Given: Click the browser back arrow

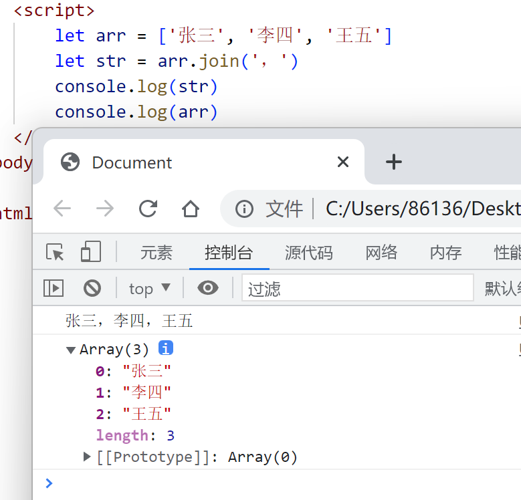Looking at the screenshot, I should [62, 209].
